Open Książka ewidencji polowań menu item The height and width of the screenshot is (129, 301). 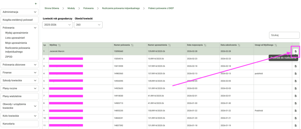[20, 20]
